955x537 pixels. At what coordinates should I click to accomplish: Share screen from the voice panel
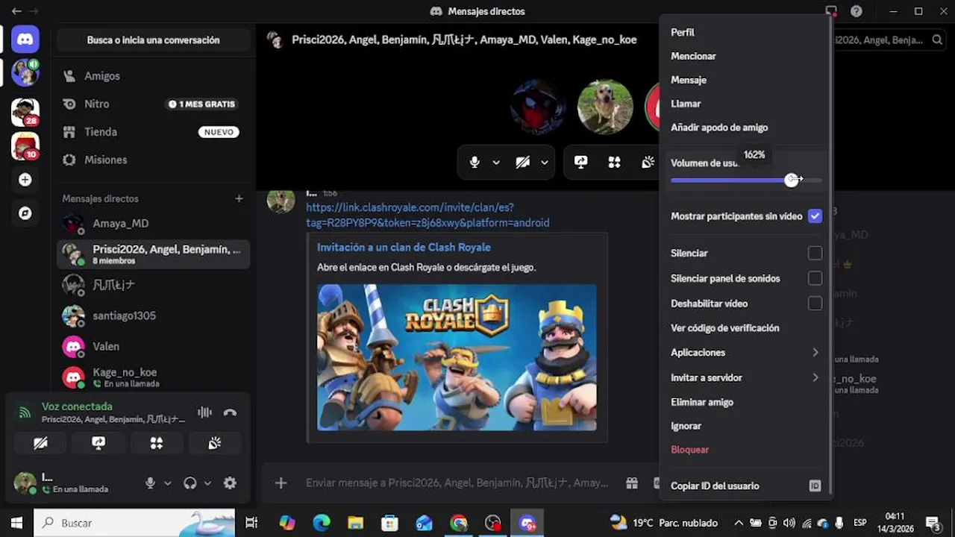98,443
